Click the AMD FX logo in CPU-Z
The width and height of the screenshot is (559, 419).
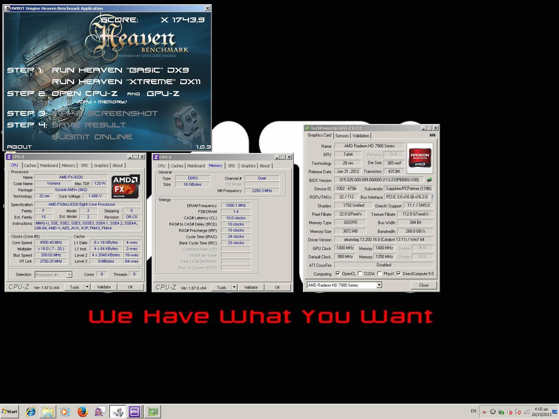[x=126, y=186]
